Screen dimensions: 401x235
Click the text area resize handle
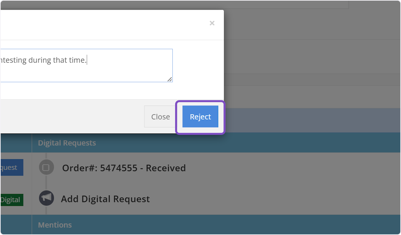(170, 79)
